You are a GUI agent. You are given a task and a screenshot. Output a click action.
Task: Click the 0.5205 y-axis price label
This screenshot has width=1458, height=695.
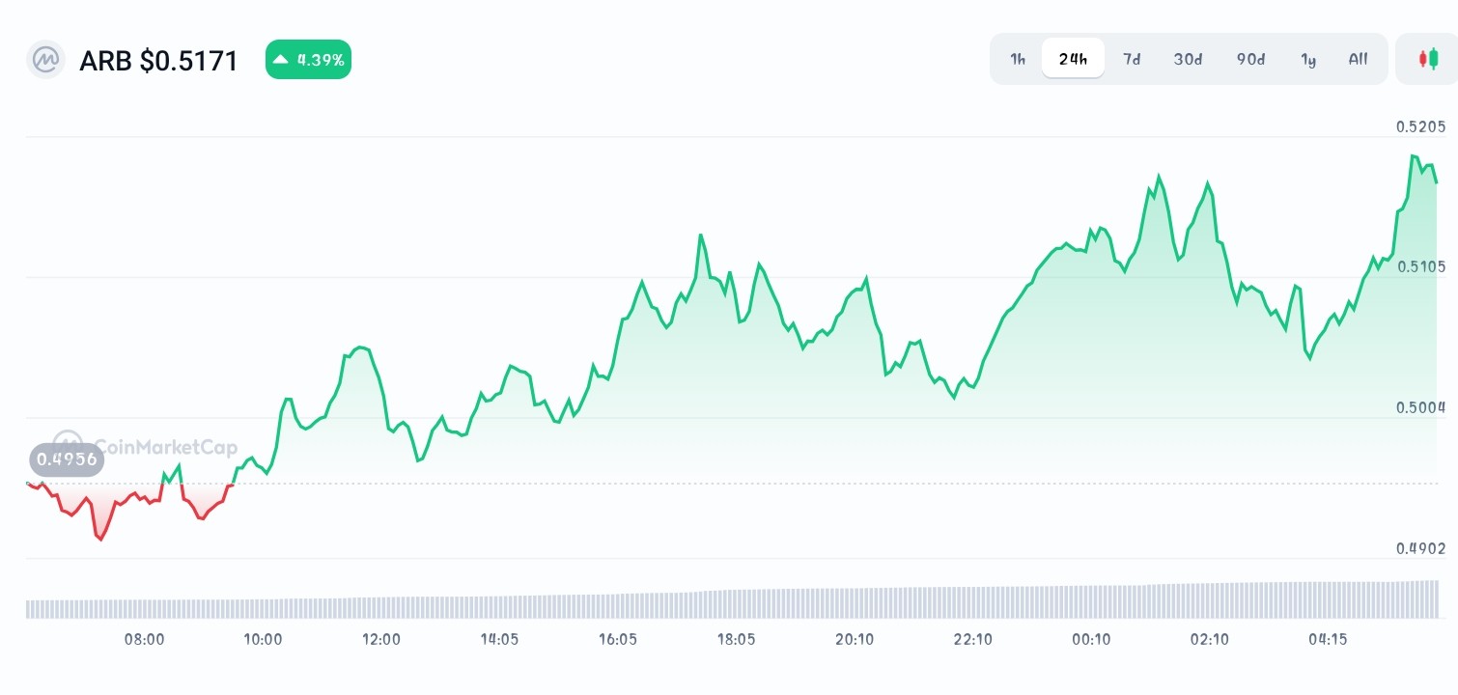pos(1420,126)
